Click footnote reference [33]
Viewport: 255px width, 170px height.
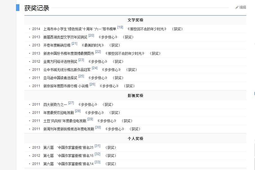(97, 162)
